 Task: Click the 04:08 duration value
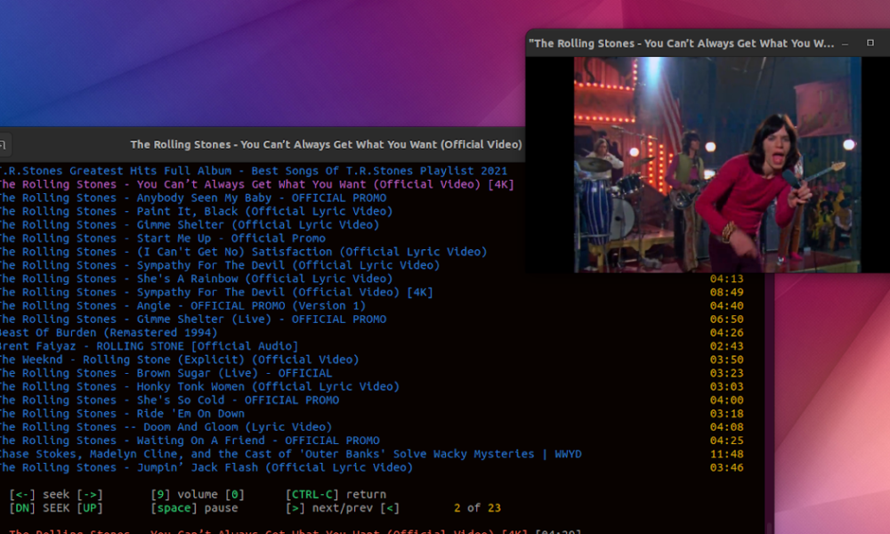(x=726, y=426)
